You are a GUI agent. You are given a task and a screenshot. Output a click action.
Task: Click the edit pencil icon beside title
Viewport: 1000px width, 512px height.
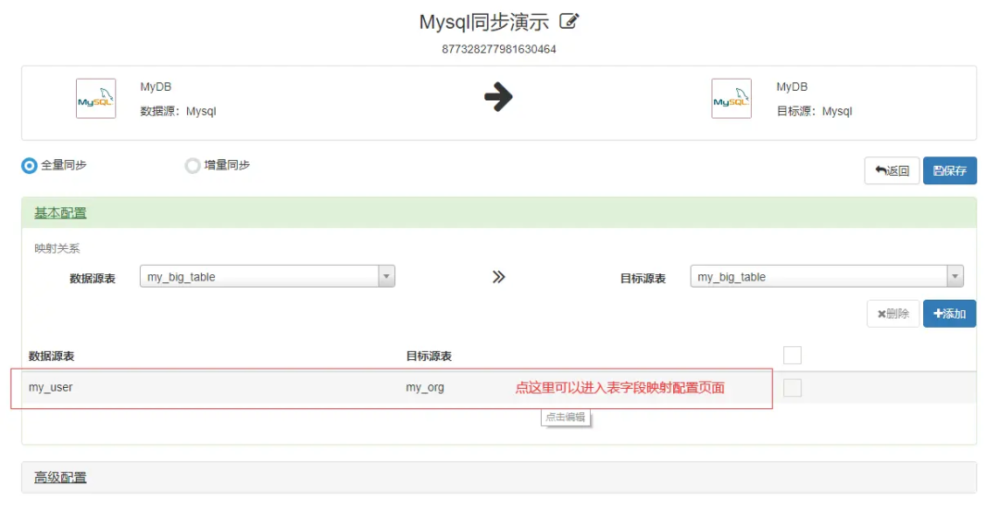pyautogui.click(x=569, y=21)
